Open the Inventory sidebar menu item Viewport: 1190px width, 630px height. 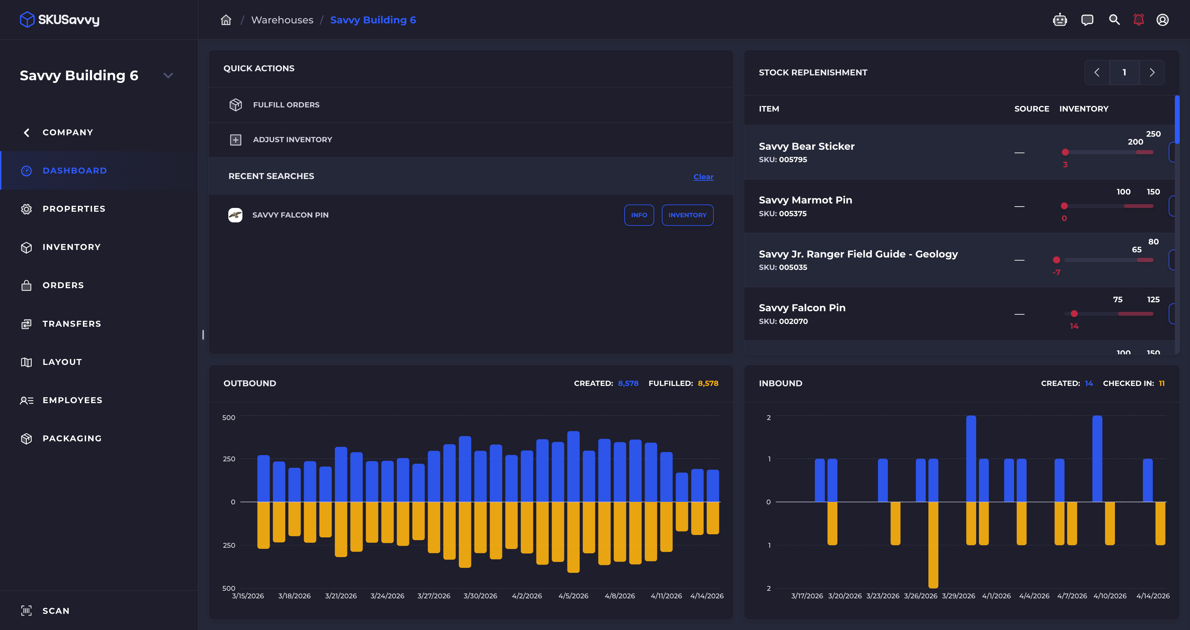pos(71,247)
